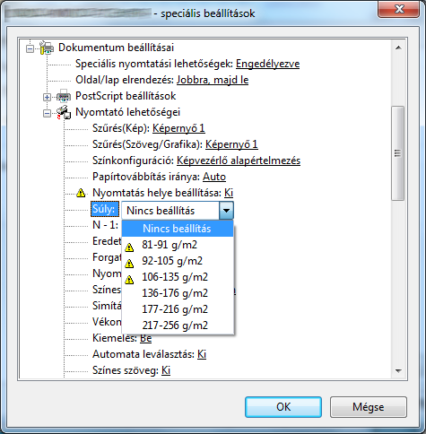Select the 177-216 g/m2 weight option
The image size is (426, 434).
[178, 309]
